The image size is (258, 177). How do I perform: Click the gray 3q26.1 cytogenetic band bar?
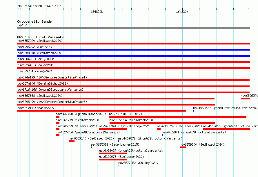coord(133,28)
